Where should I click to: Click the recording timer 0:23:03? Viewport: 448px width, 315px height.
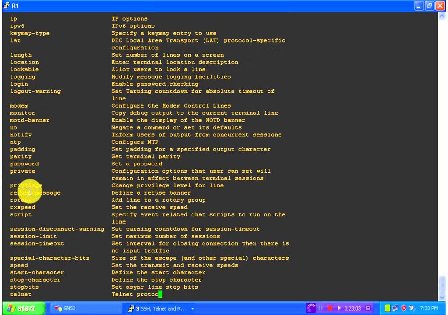pos(353,308)
